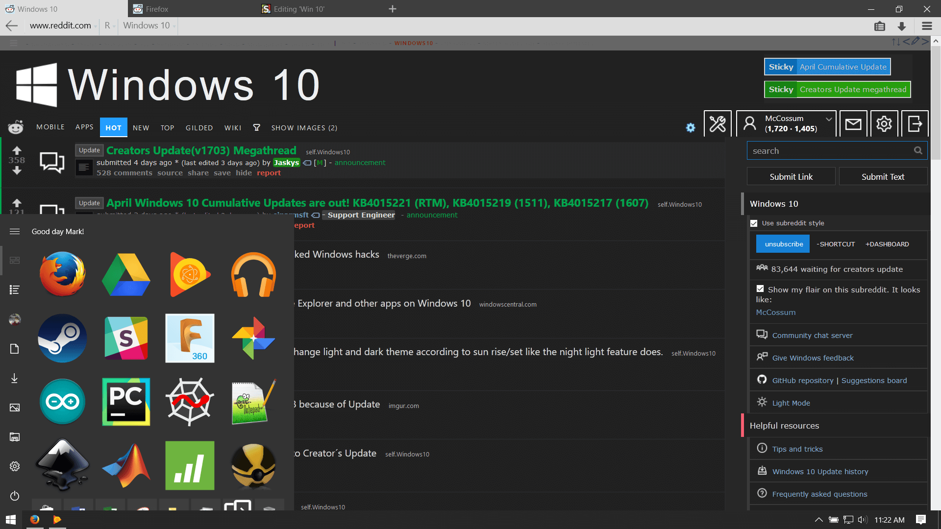Screen dimensions: 941x529
Task: Show all apps list icon in start menu
Action: point(15,290)
